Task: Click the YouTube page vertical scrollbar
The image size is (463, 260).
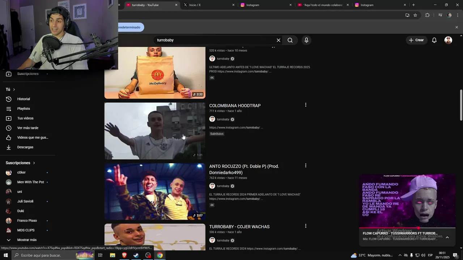Action: tap(461, 105)
